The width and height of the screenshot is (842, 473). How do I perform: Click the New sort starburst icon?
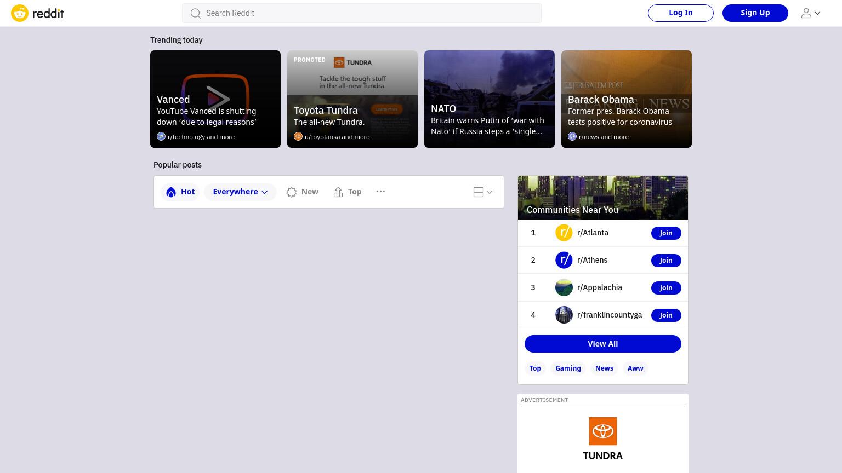pyautogui.click(x=292, y=192)
